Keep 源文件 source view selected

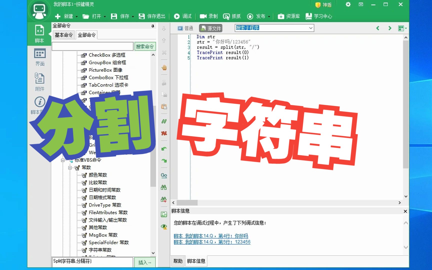click(x=211, y=28)
